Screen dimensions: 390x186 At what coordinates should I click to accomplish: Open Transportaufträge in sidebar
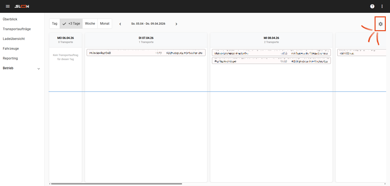(x=17, y=29)
